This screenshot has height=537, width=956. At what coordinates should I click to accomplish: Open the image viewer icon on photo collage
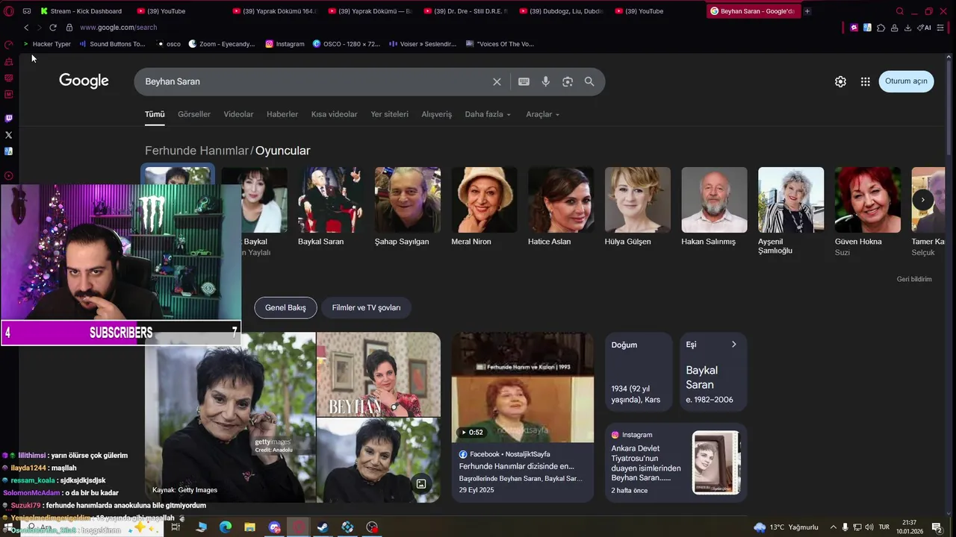pos(421,484)
